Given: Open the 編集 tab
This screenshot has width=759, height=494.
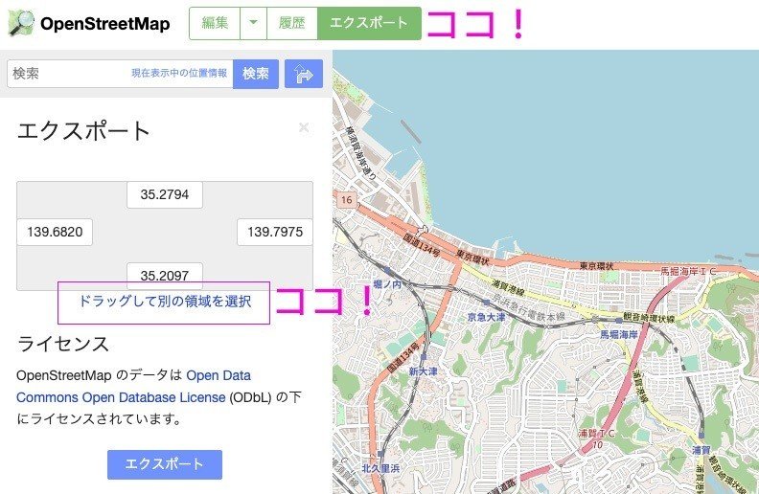Looking at the screenshot, I should click(x=215, y=23).
